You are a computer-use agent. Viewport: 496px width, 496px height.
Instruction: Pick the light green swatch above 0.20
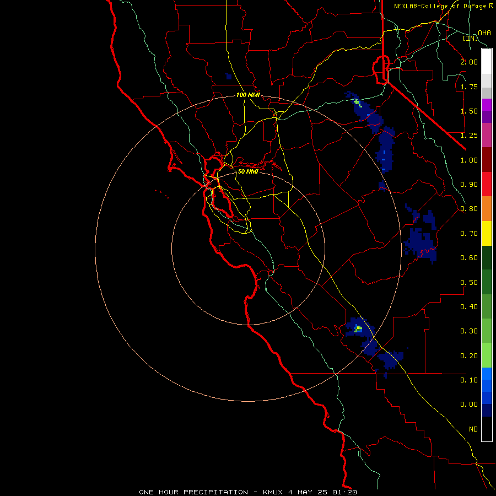click(487, 355)
